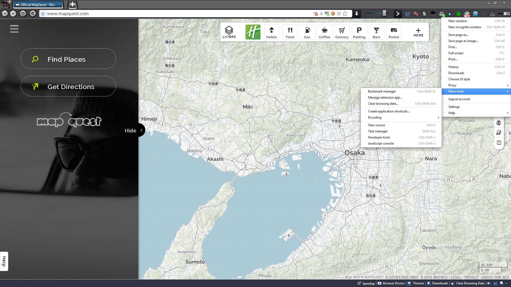Expand the Help submenu
The image size is (511, 287).
(x=476, y=113)
